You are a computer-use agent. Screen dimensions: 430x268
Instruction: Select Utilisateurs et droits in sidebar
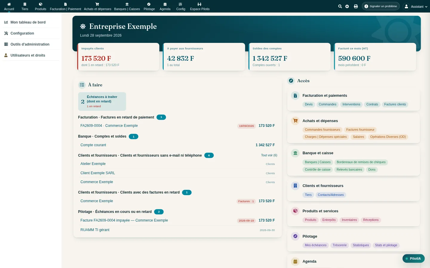tap(28, 55)
